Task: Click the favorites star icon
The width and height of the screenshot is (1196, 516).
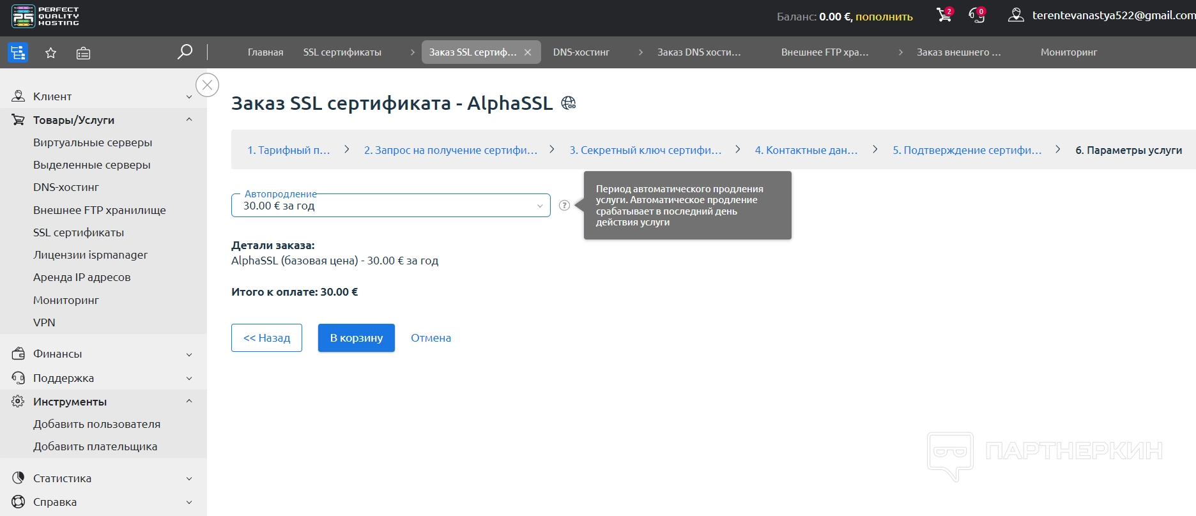Action: [x=51, y=53]
